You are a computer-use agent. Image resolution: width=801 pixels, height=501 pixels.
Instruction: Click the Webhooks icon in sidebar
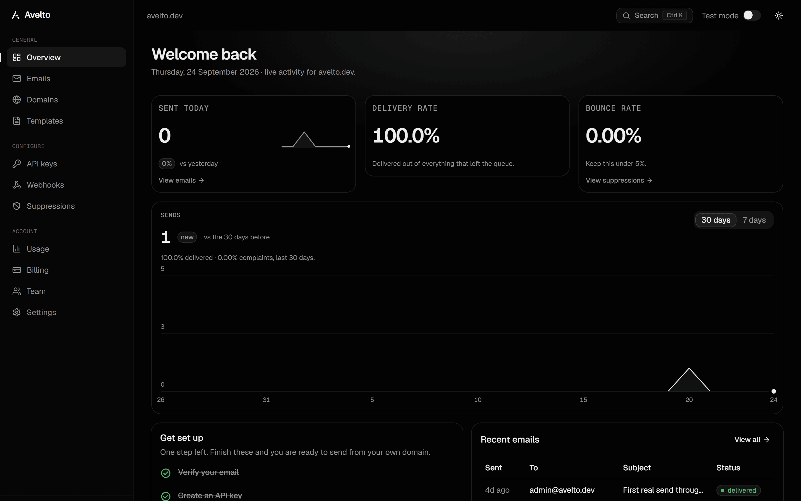[x=17, y=185]
